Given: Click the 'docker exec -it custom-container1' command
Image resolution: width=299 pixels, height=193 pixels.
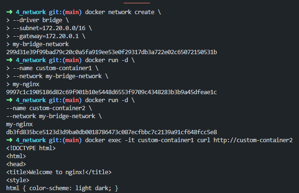Looking at the screenshot, I should pyautogui.click(x=140, y=140).
